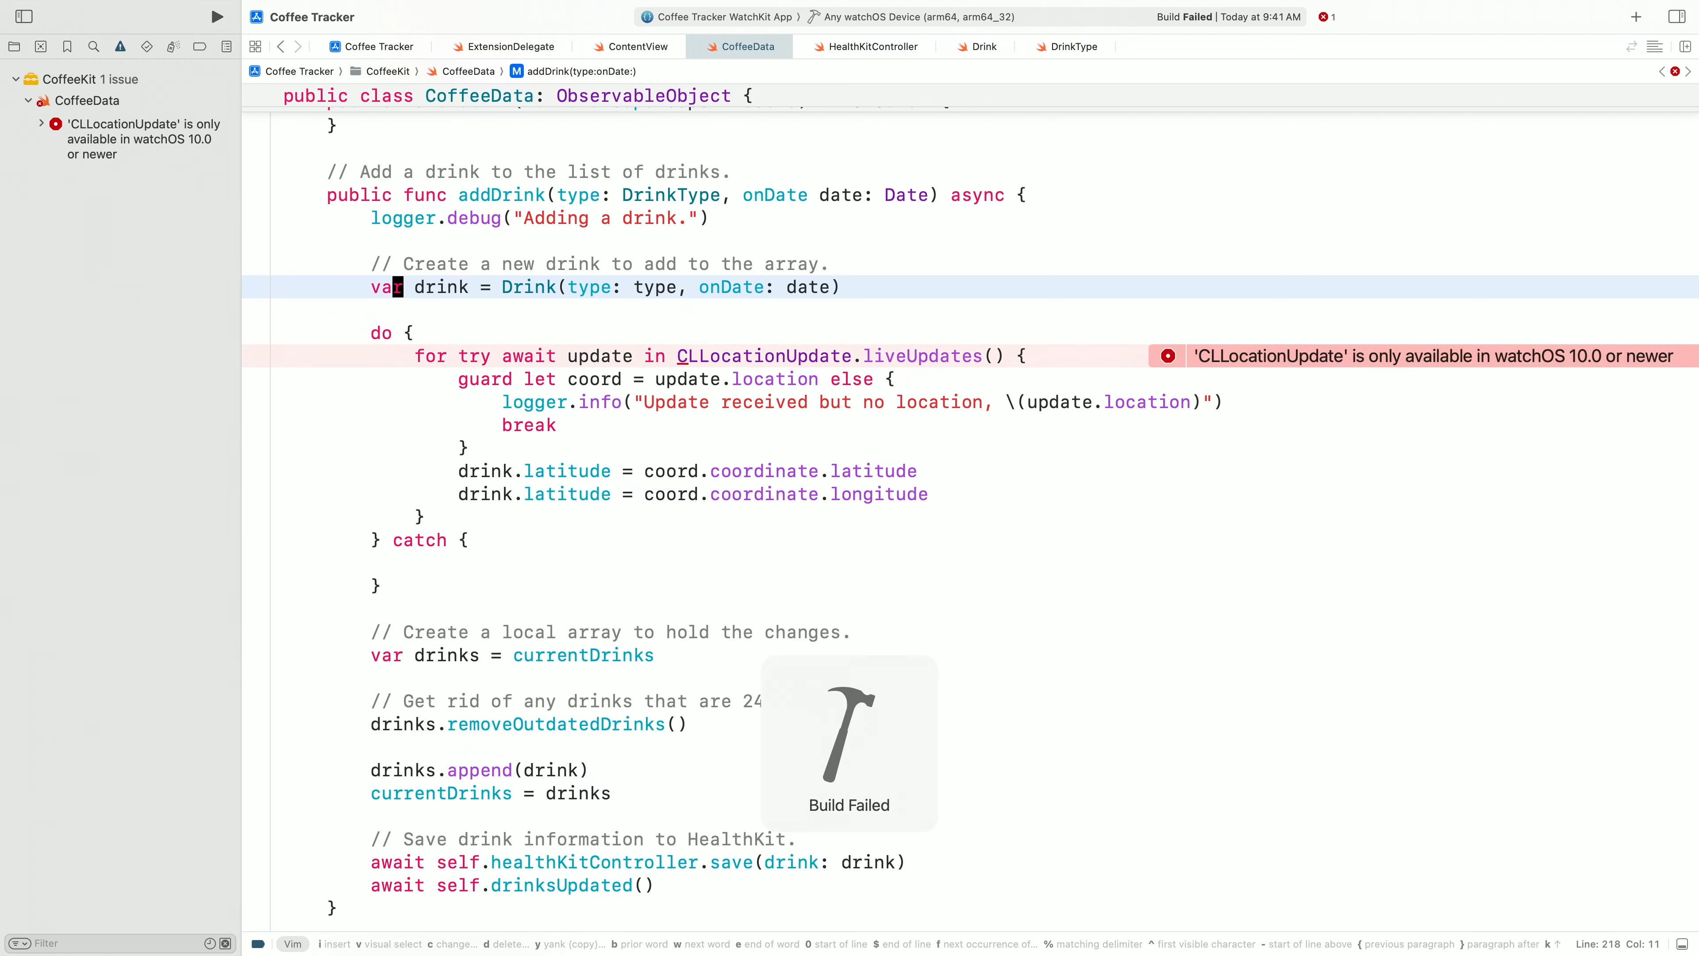The height and width of the screenshot is (956, 1699).
Task: Click the Build Failed status text
Action: click(x=1184, y=17)
